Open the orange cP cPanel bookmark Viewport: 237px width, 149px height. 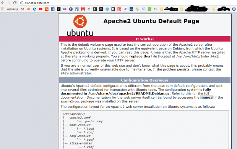28,9
